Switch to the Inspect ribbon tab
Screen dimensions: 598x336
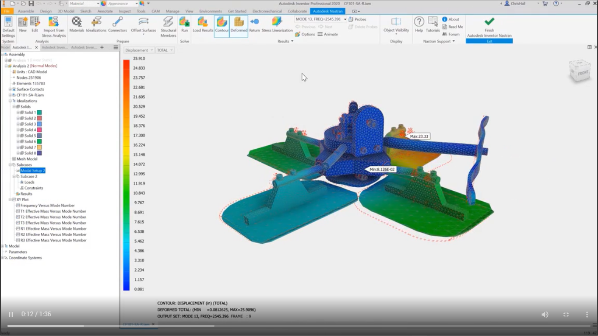pyautogui.click(x=125, y=11)
